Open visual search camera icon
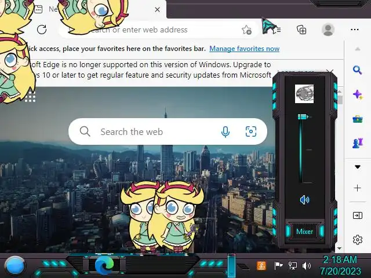This screenshot has height=278, width=371. coord(251,131)
